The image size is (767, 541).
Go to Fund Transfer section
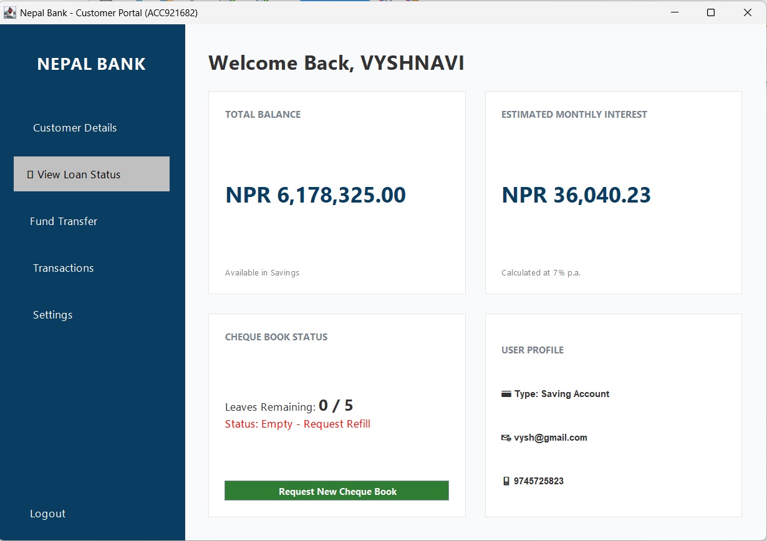(64, 221)
